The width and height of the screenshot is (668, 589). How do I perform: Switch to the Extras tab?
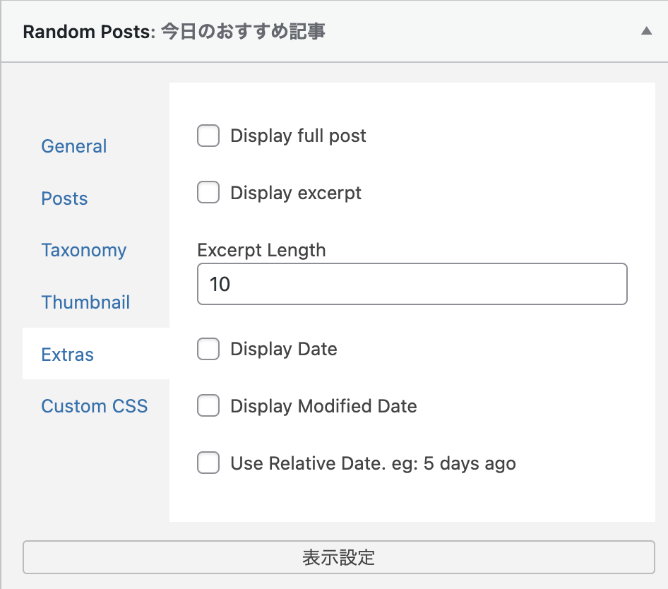coord(67,355)
